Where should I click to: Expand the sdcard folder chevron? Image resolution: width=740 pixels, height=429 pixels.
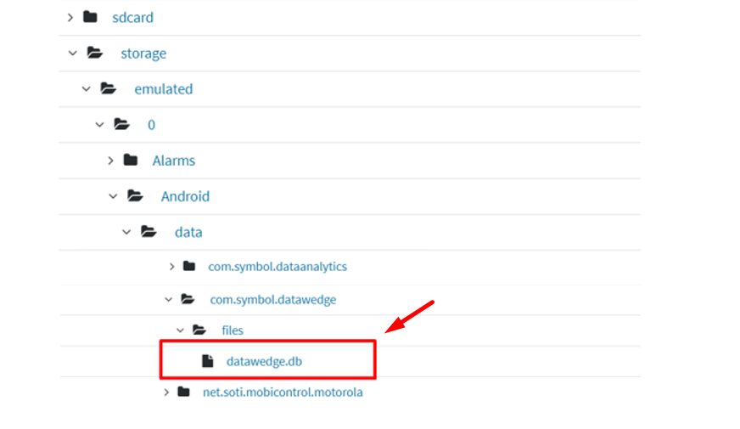(70, 17)
